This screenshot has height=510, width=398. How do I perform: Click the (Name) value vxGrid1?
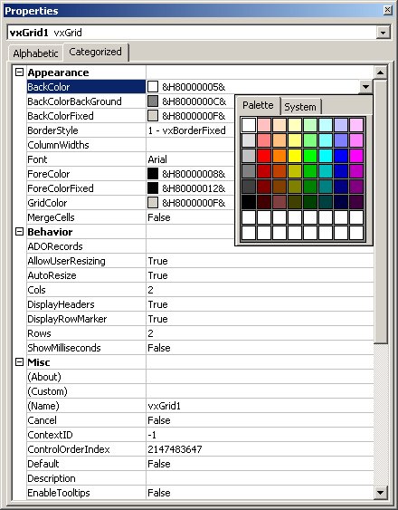[164, 406]
